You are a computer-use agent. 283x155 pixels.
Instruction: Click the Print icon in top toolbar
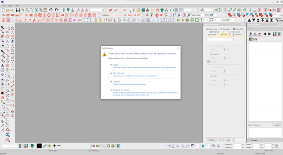pos(27,10)
